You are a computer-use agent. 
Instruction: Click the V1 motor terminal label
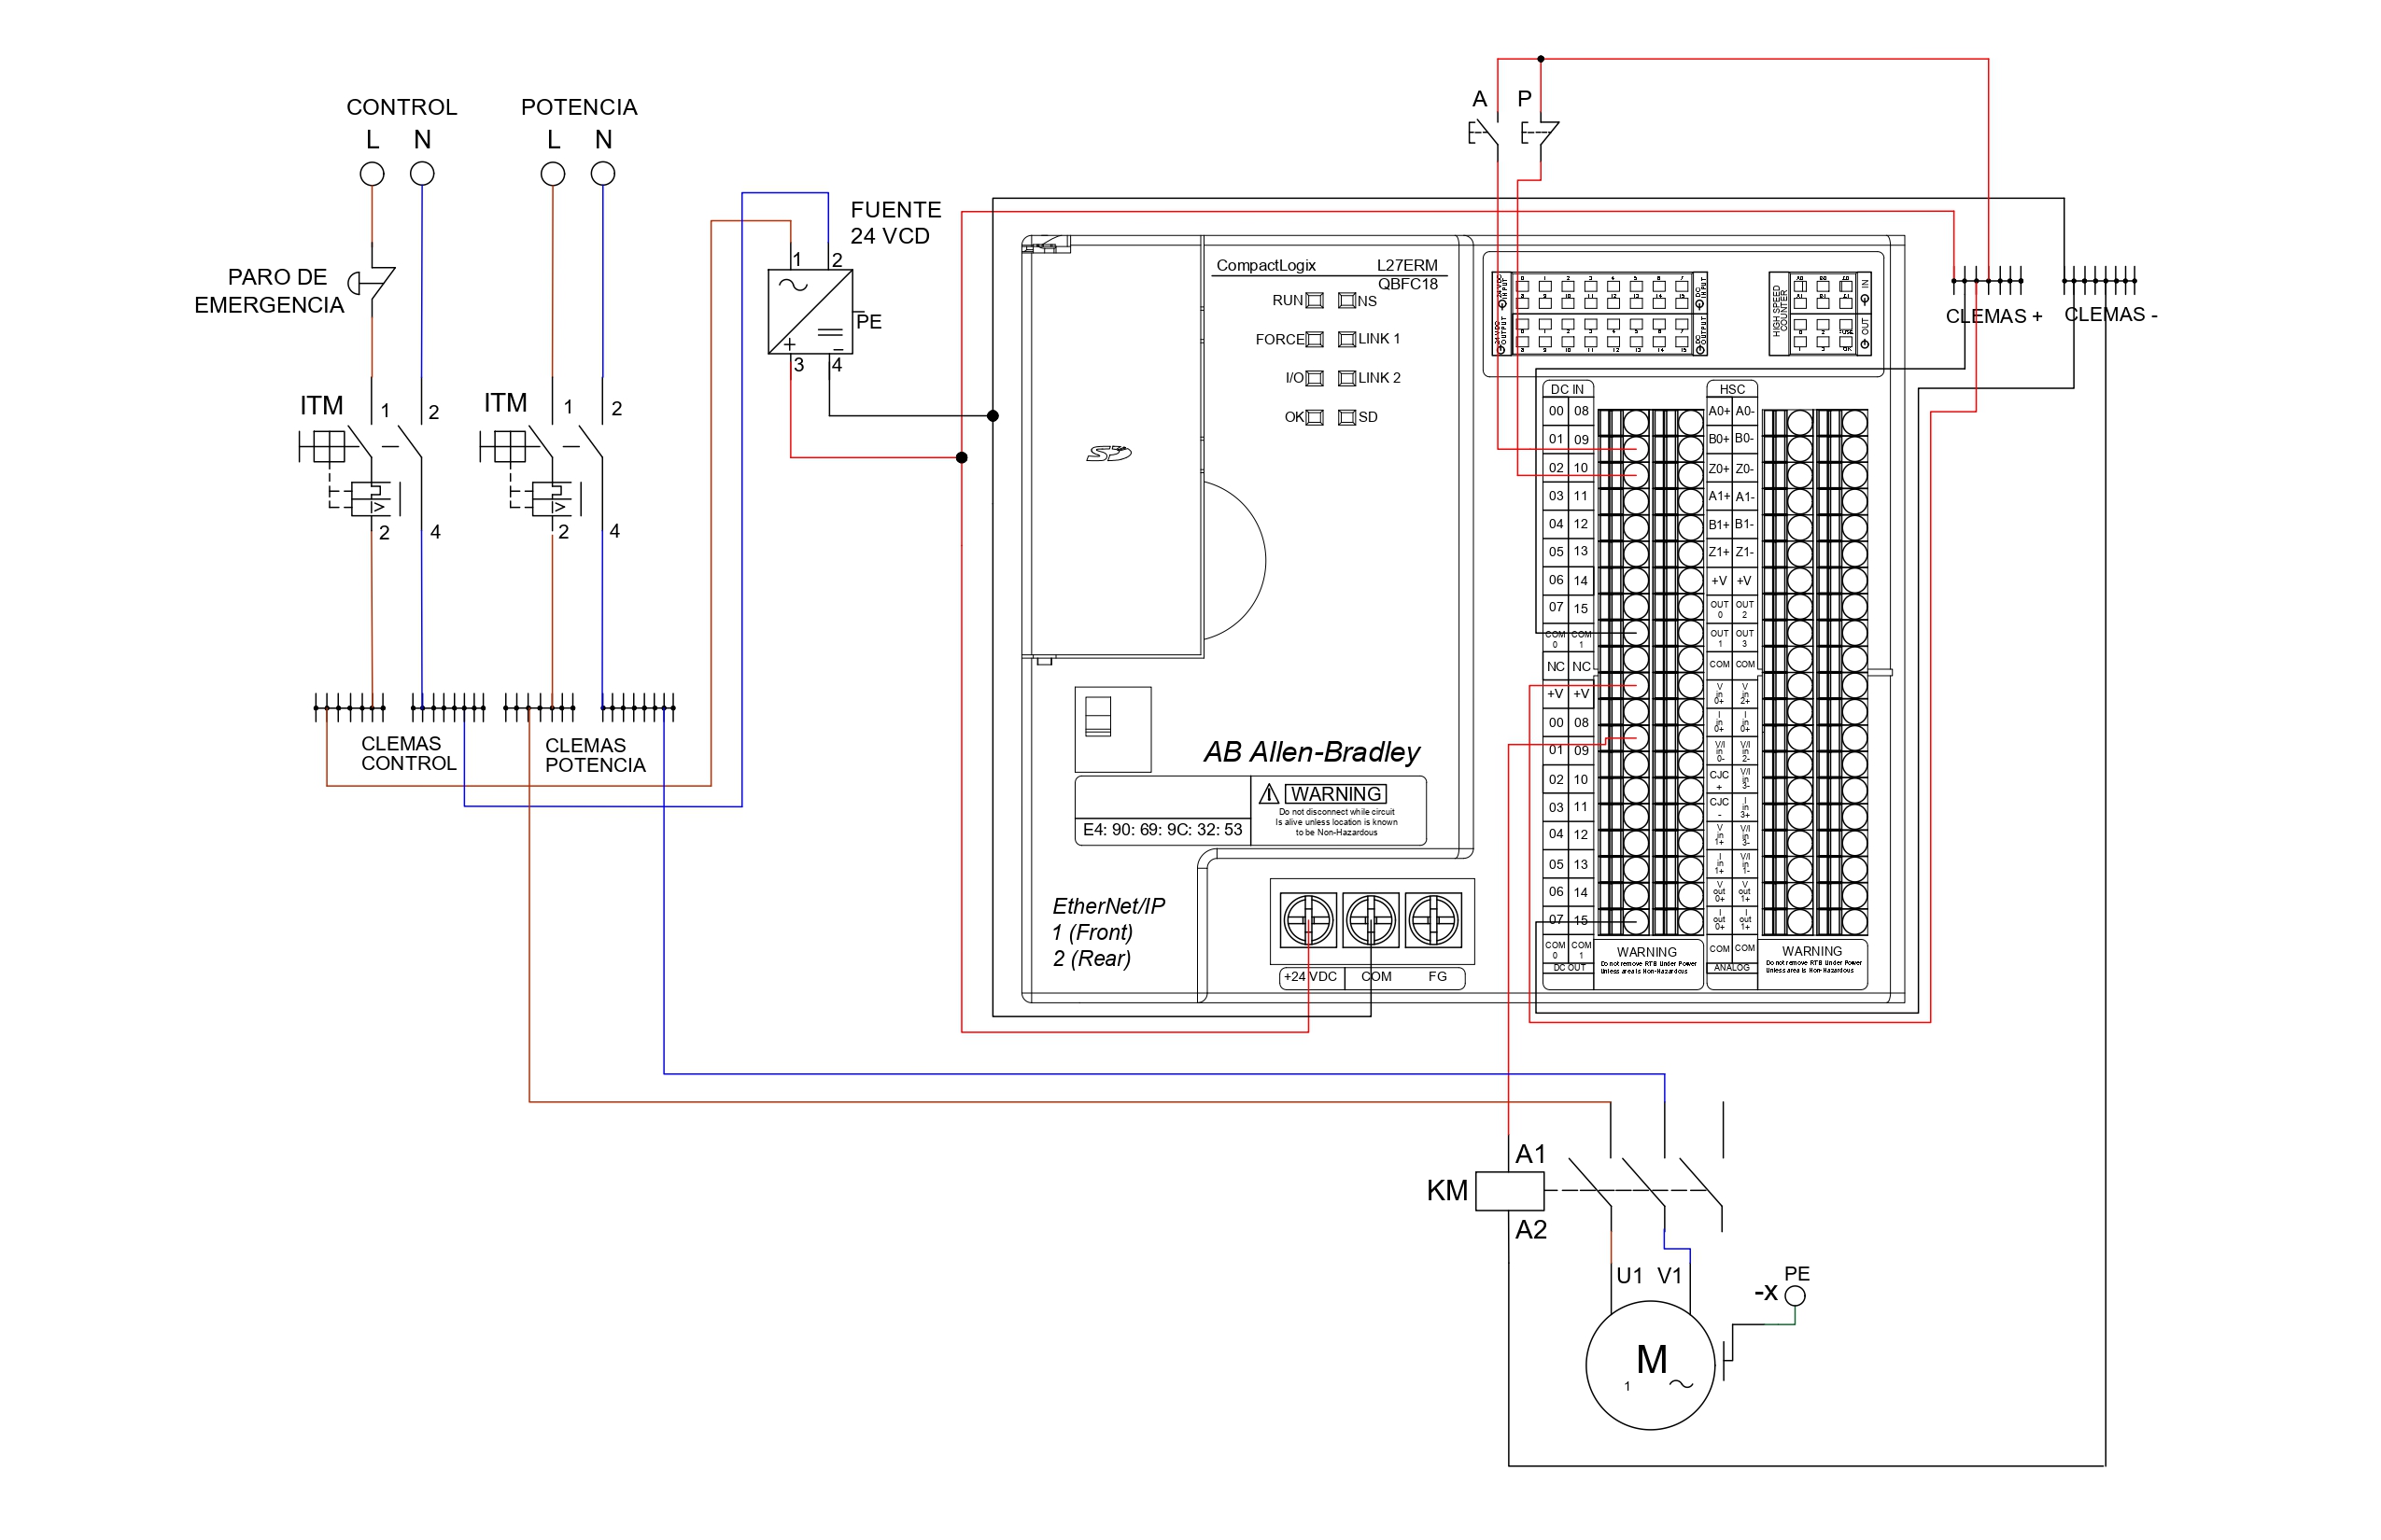1670,1276
